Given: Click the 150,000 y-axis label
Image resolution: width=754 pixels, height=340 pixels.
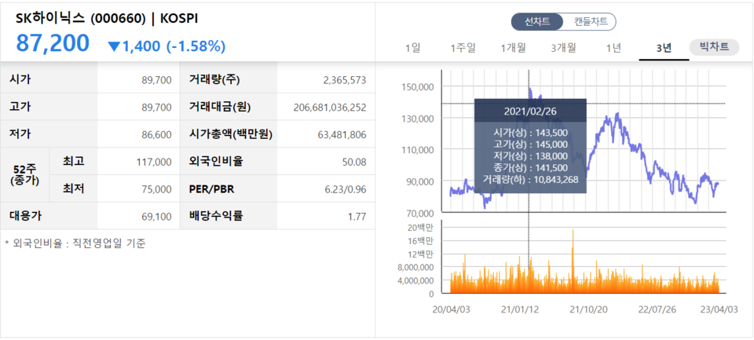Looking at the screenshot, I should 417,86.
